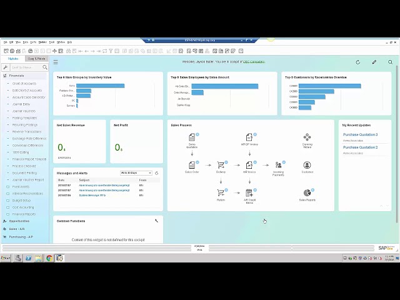Screen dimensions: 400x300
Task: Open the File menu
Action: 6,42
